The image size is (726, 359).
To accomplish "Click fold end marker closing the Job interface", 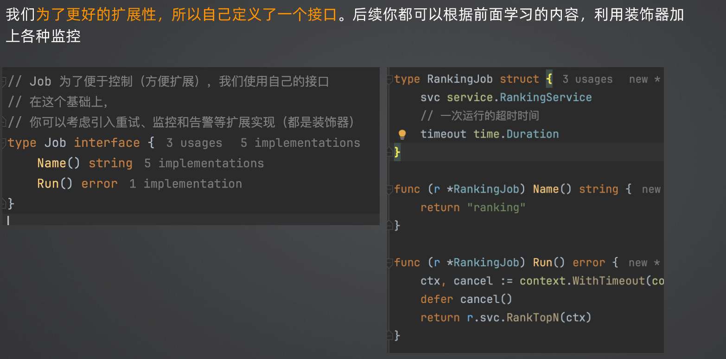I will 4,203.
